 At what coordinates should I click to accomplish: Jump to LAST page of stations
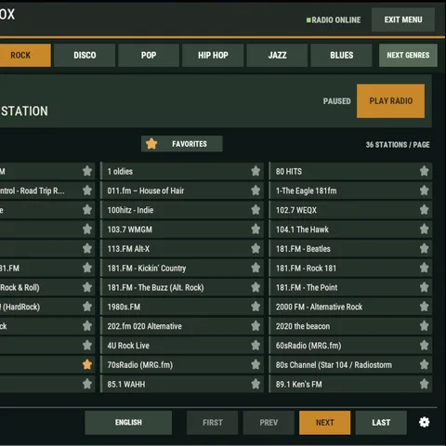pyautogui.click(x=381, y=423)
